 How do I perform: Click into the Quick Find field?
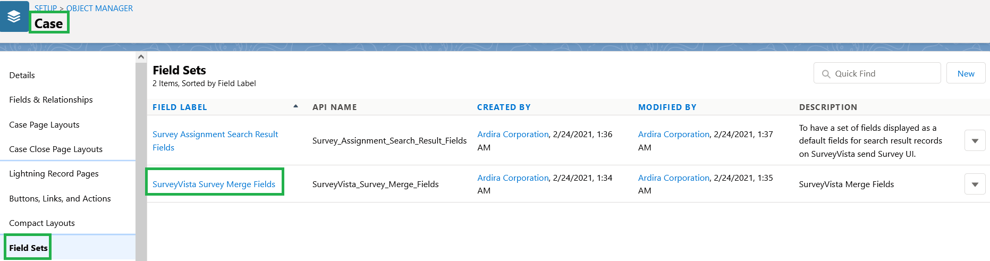tap(877, 73)
